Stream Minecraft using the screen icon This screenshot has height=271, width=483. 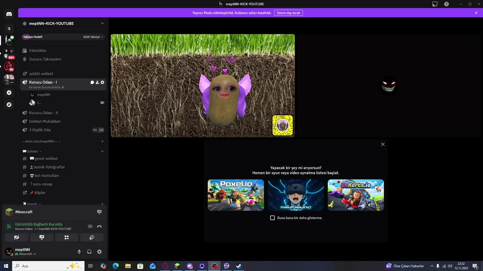[99, 212]
